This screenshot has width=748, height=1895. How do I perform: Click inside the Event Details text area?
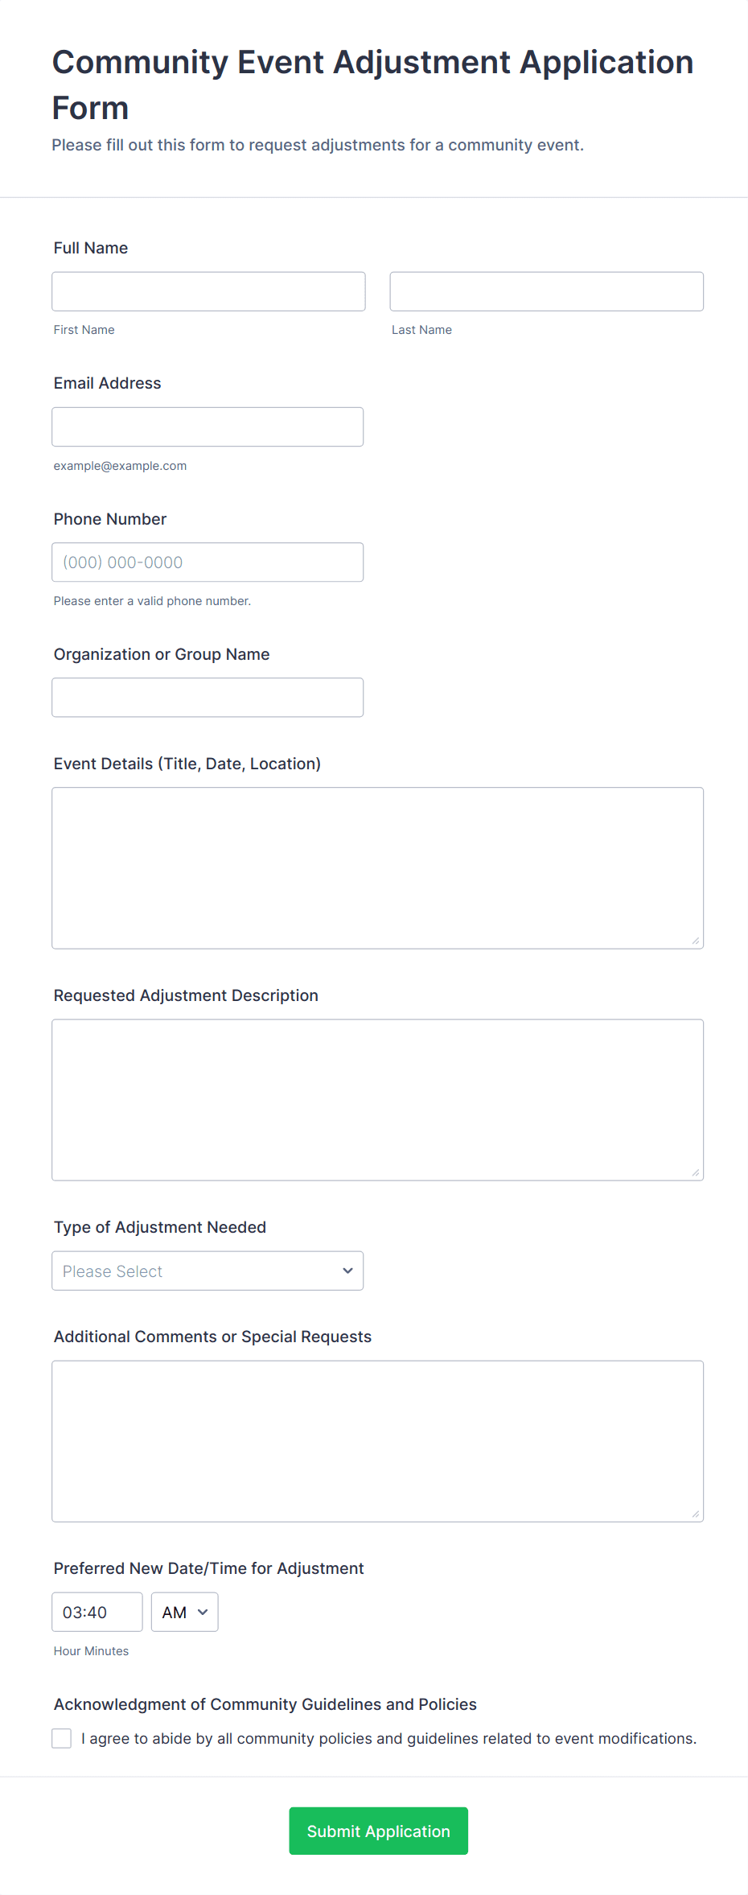click(x=377, y=867)
